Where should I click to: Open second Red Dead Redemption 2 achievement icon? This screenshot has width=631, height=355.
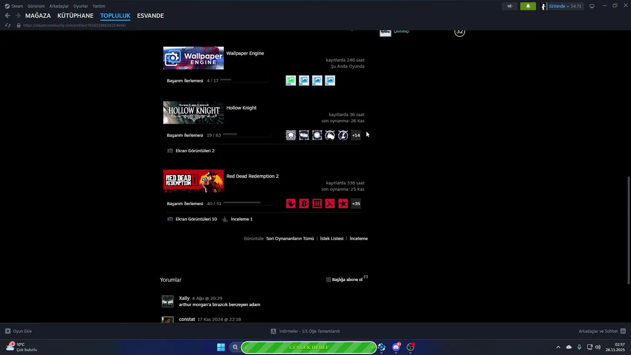pyautogui.click(x=304, y=204)
